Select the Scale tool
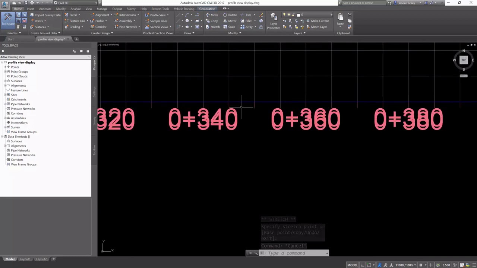 click(x=229, y=27)
